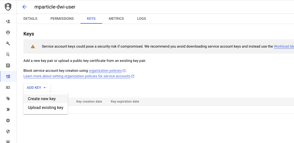Viewport: 294px width, 143px height.
Task: Select the KEYS tab
Action: tap(91, 19)
